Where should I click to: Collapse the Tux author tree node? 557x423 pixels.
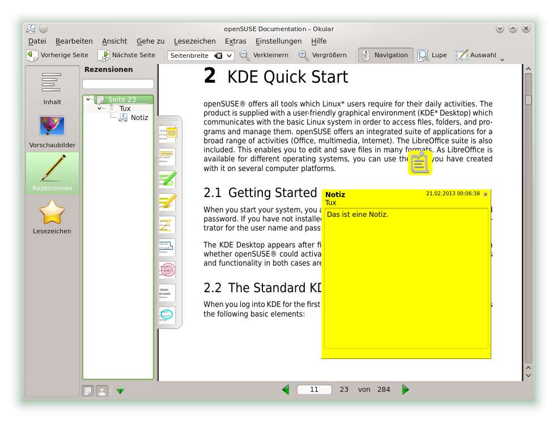pyautogui.click(x=100, y=108)
